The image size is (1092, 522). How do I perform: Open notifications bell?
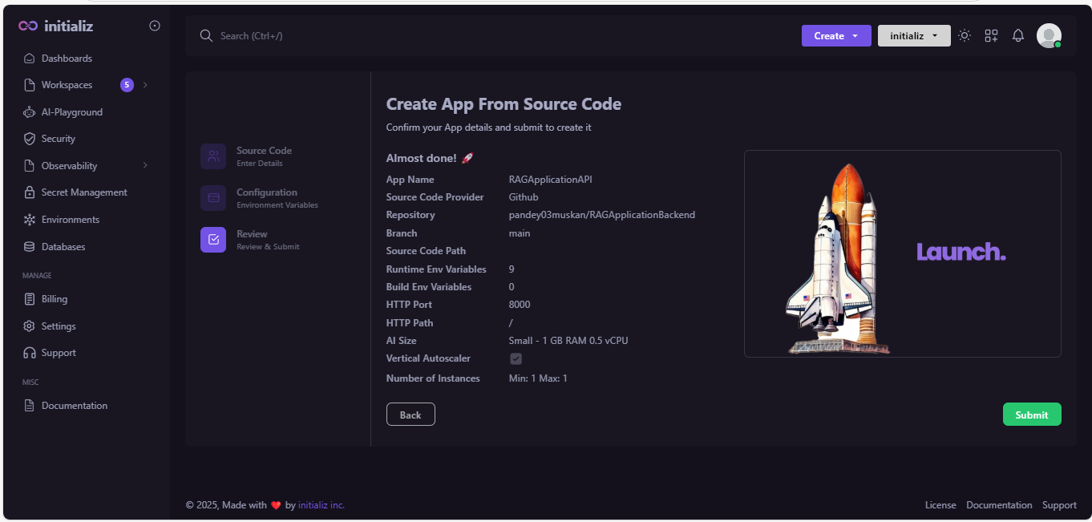click(x=1017, y=35)
